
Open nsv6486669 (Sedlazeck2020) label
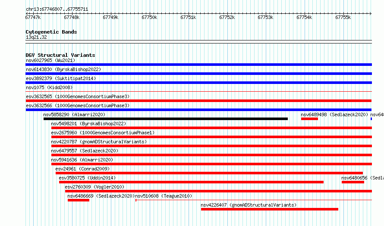tap(101, 196)
